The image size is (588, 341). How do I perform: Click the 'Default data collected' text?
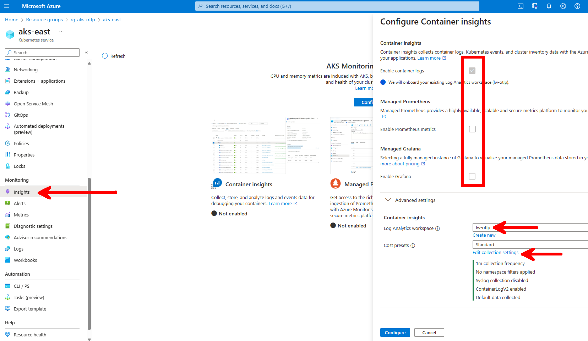[498, 298]
